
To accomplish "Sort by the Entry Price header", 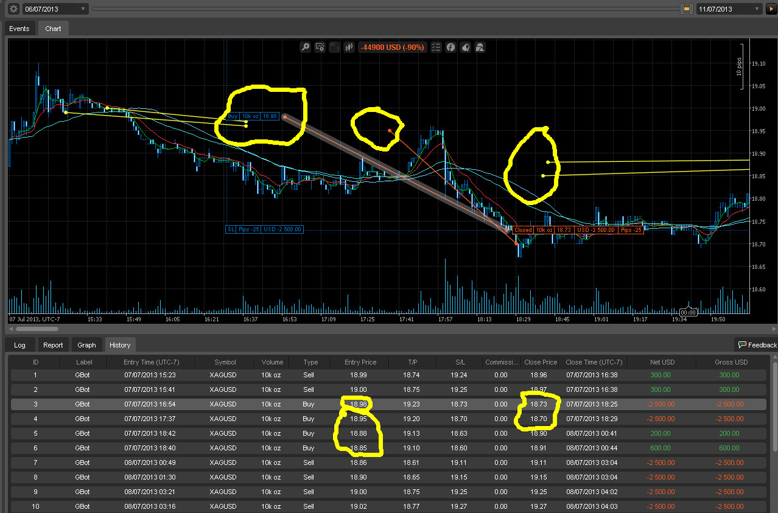I will (360, 362).
